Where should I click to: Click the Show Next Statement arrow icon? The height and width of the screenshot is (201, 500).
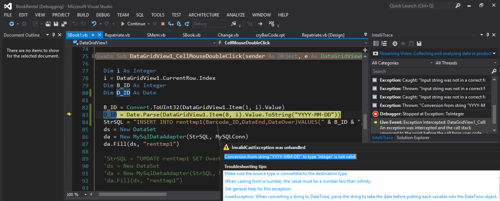click(260, 24)
